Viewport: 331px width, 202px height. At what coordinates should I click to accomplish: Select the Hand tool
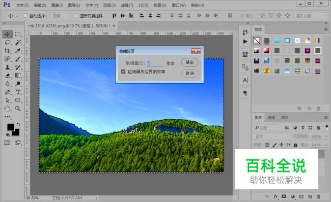(x=8, y=109)
